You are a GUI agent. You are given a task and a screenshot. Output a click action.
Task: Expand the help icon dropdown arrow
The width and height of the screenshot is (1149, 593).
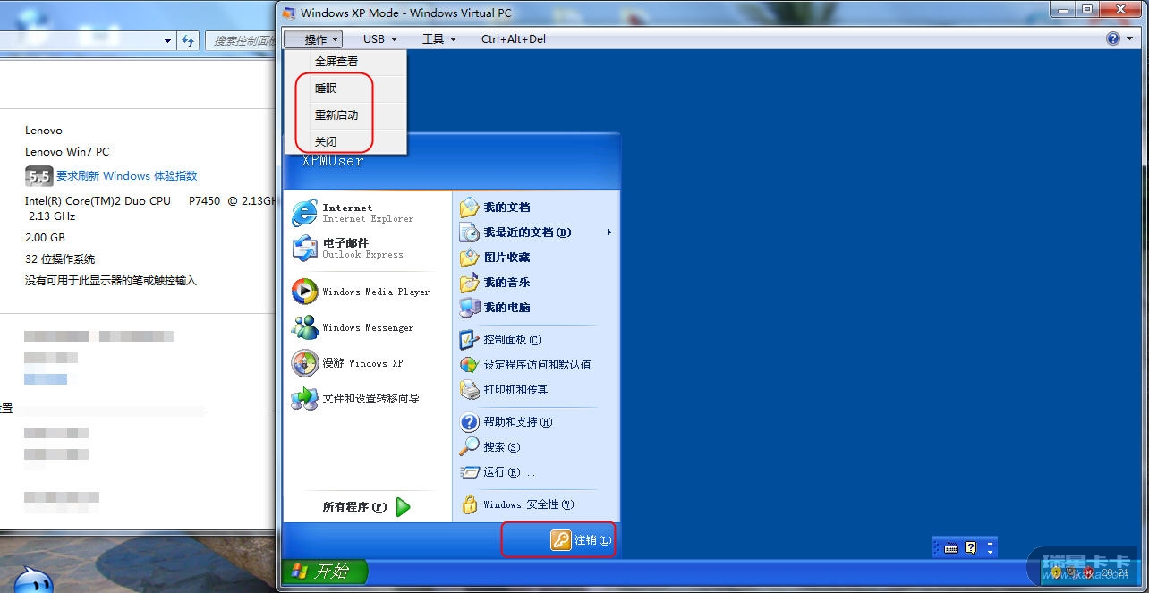point(1128,38)
